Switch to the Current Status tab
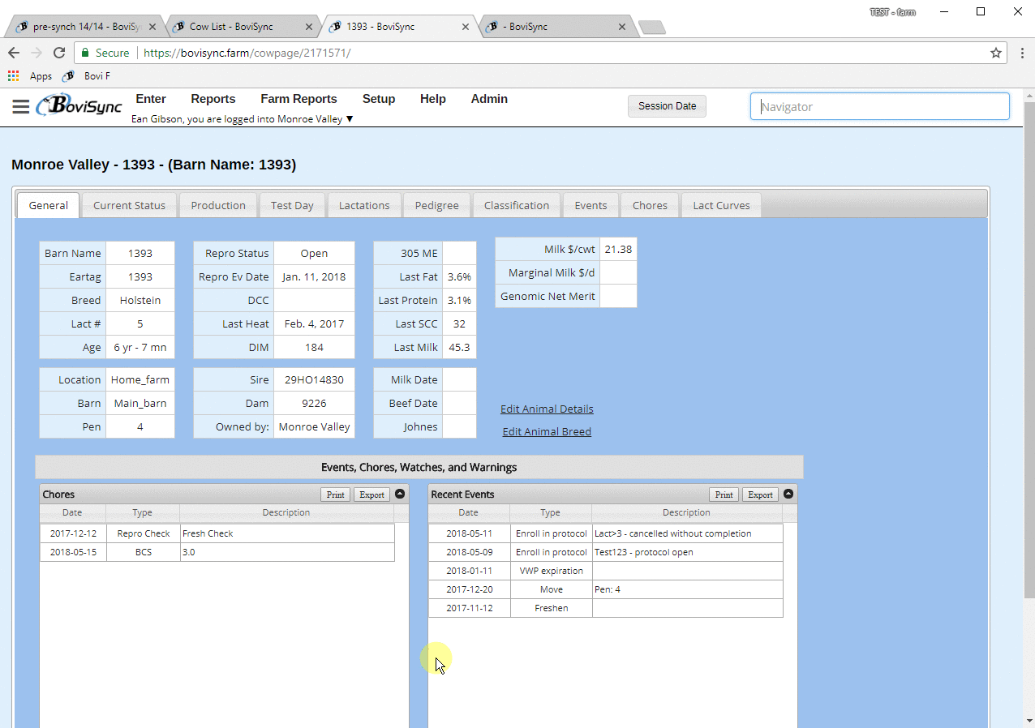 [x=129, y=205]
